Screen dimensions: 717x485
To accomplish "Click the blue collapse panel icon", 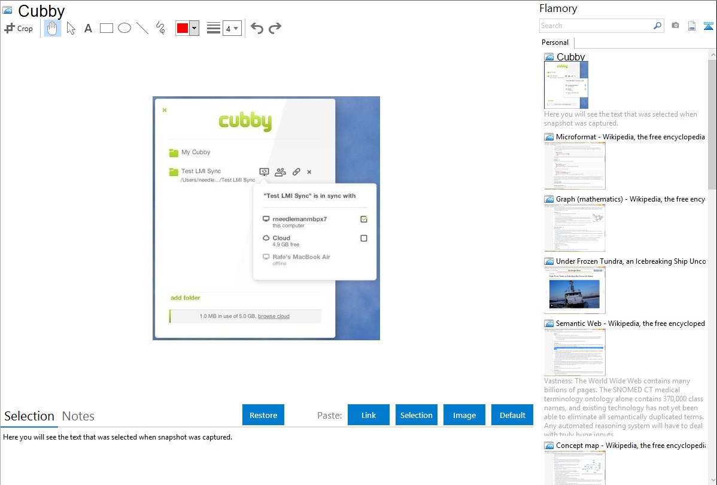I will [708, 26].
